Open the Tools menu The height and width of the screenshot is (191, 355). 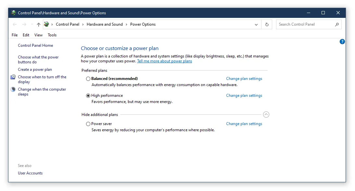pyautogui.click(x=52, y=35)
